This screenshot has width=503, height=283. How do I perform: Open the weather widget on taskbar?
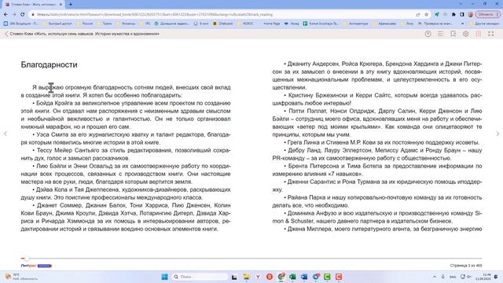(21, 277)
